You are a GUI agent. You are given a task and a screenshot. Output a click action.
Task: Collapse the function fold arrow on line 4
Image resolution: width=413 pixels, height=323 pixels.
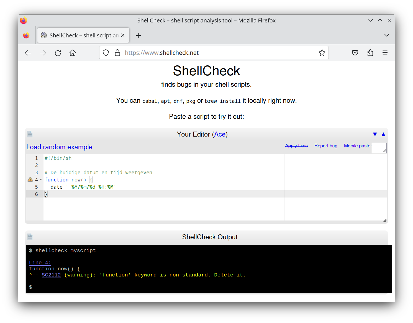click(41, 180)
